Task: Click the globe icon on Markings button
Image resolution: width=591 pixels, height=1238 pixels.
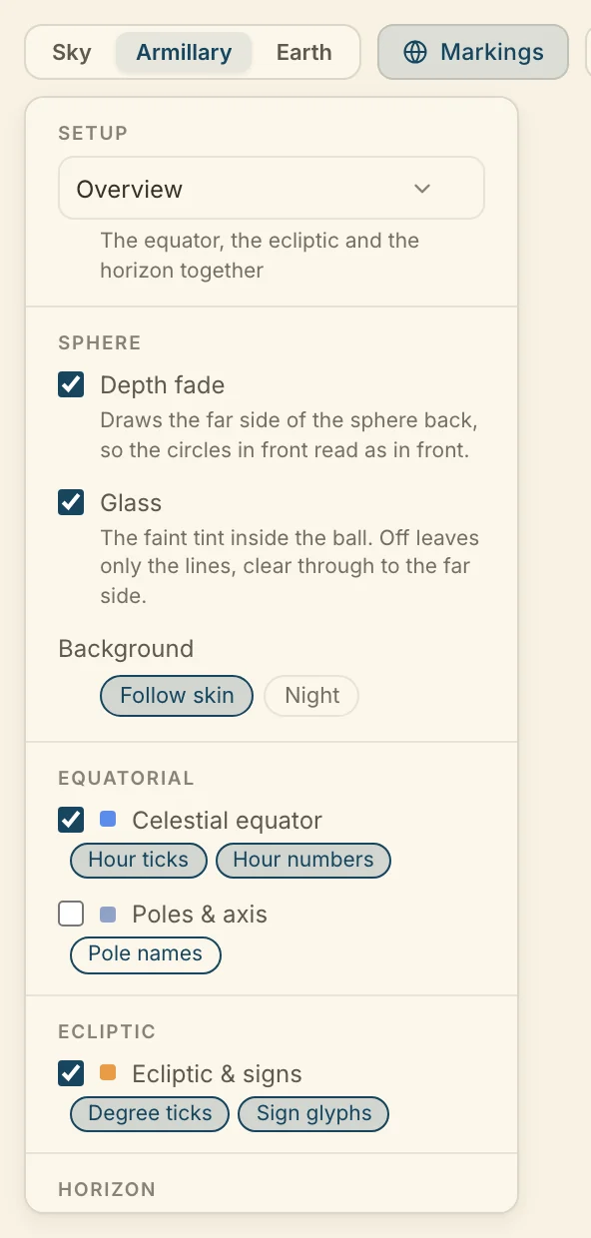Action: point(415,52)
